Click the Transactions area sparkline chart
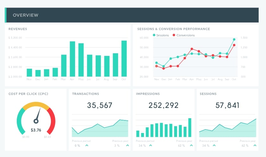266x157 pixels. (100, 128)
